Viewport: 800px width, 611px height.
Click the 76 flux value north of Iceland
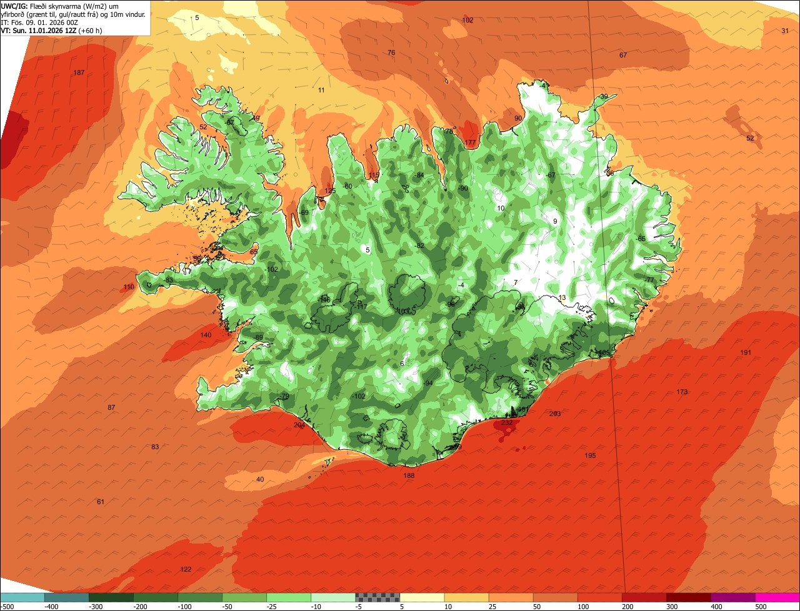[391, 52]
